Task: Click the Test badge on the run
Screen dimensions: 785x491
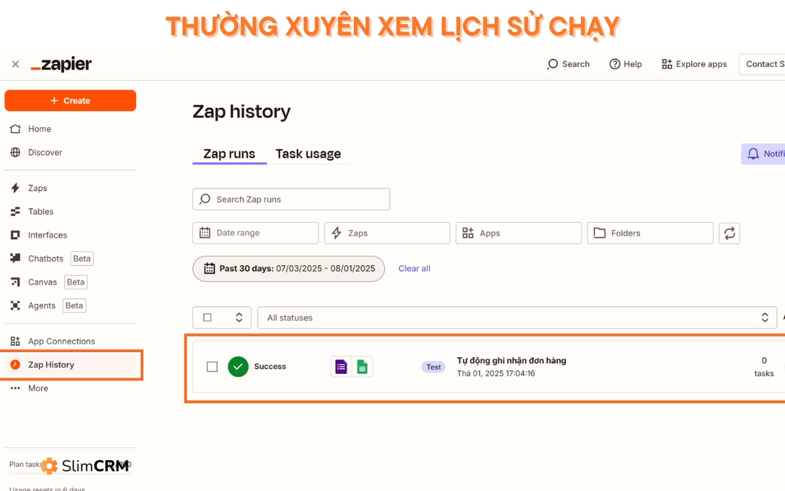Action: [x=434, y=367]
